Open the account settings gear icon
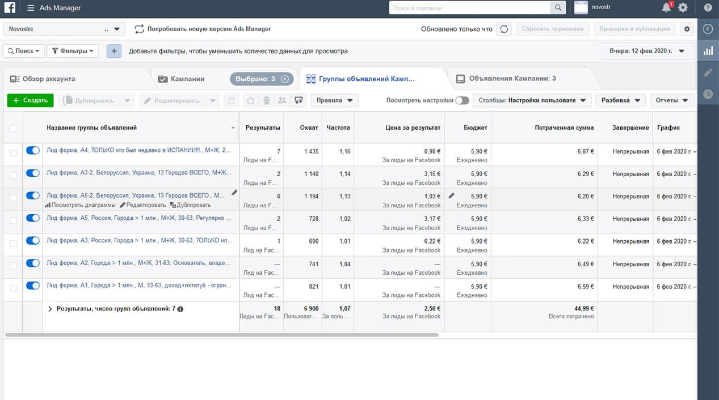719x400 pixels. 683,8
